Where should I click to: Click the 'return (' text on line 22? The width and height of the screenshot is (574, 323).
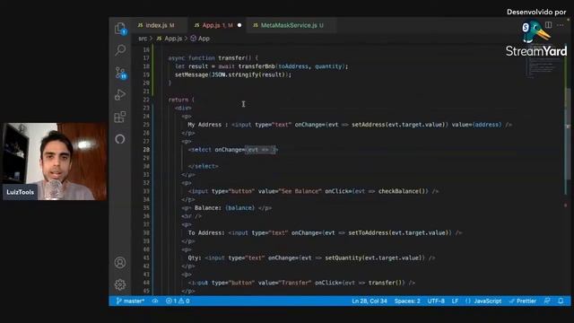coord(181,100)
